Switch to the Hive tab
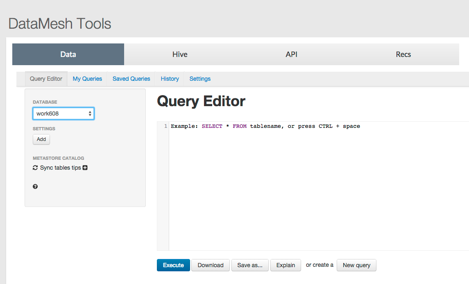Screen dimensions: 469x284 [180, 55]
